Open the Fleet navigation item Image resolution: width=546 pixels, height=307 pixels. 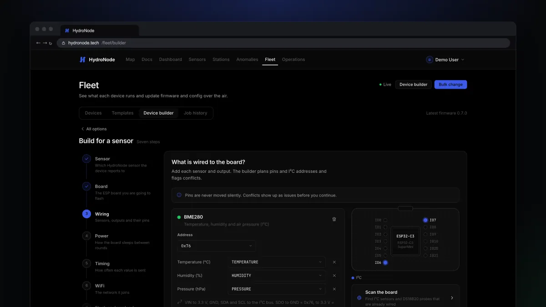click(x=270, y=60)
